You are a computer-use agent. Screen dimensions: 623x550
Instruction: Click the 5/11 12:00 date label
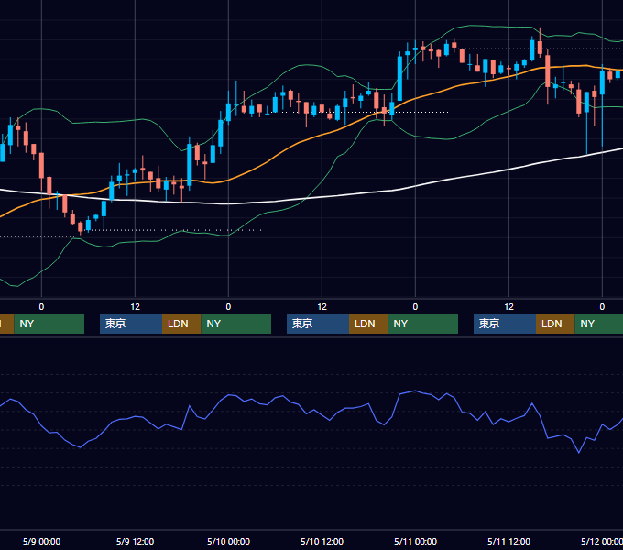[509, 541]
